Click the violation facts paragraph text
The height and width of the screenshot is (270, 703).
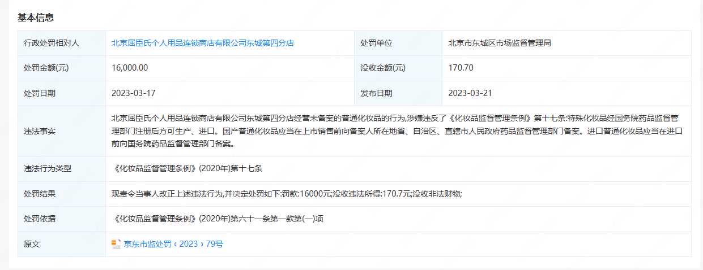click(398, 131)
